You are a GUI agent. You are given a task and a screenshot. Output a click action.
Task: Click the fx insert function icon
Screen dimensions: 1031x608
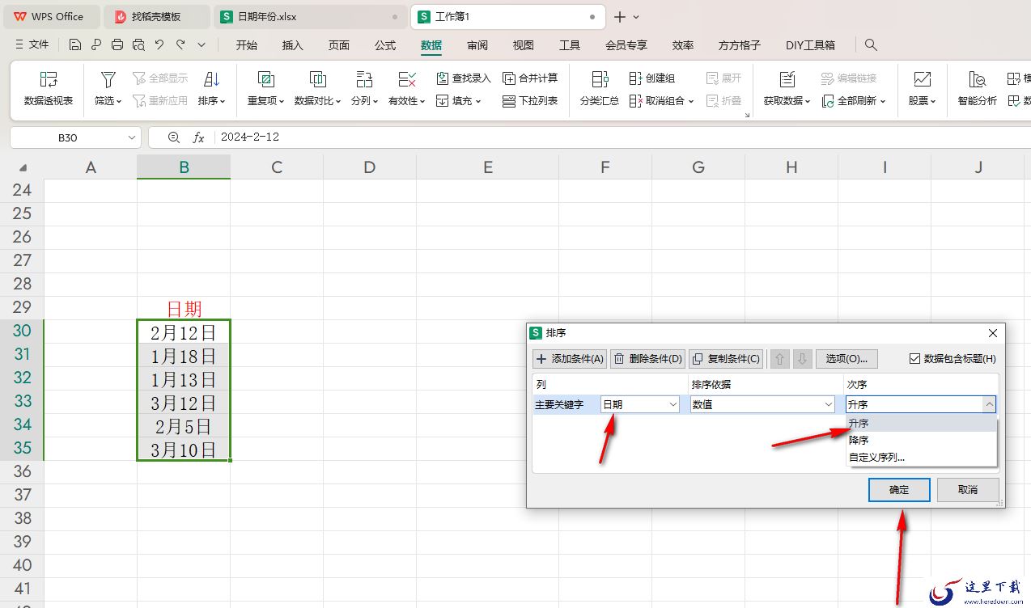pos(198,137)
